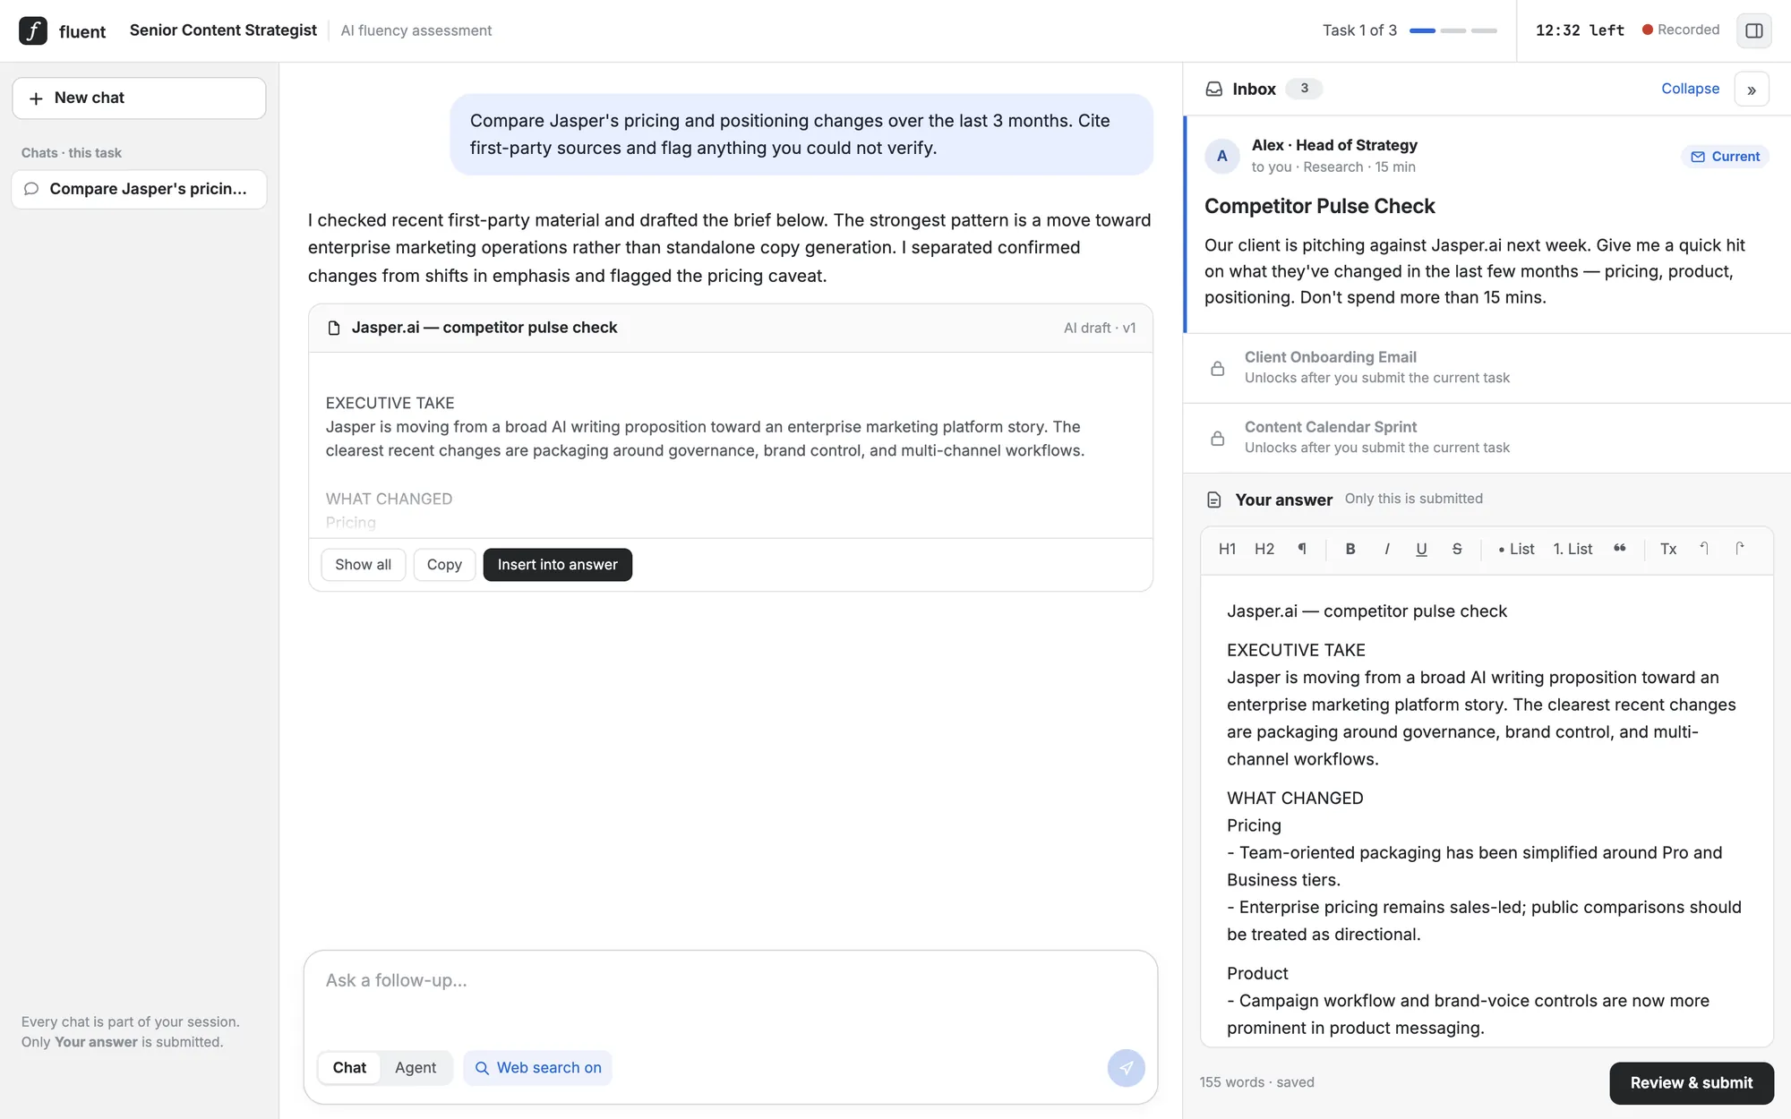Select paragraph format icon
This screenshot has width=1791, height=1119.
(x=1302, y=549)
